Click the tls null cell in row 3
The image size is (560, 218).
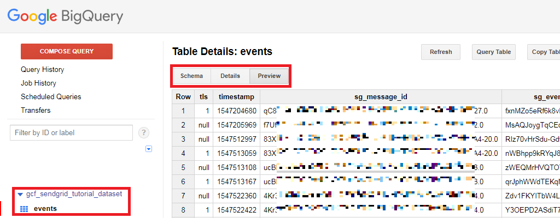[203, 140]
